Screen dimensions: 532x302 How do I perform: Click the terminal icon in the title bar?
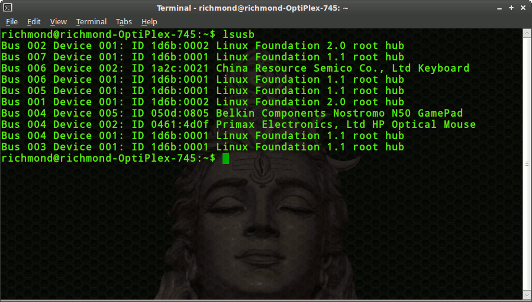[8, 8]
